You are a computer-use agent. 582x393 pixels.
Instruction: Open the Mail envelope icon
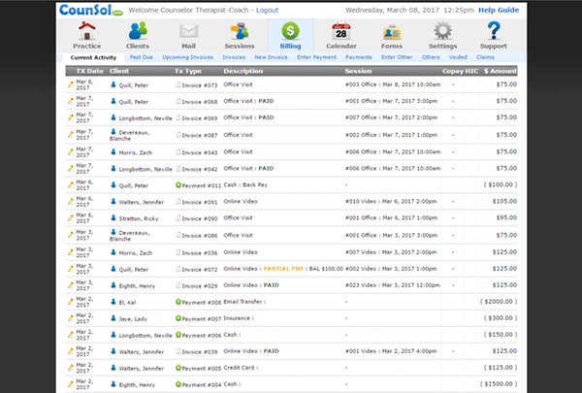pos(188,31)
